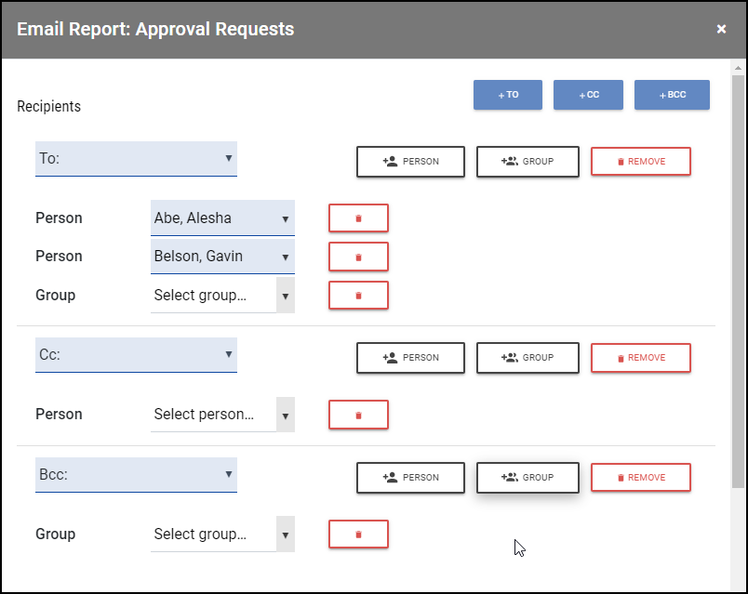This screenshot has width=748, height=594.
Task: Add a person to the To section
Action: (410, 162)
